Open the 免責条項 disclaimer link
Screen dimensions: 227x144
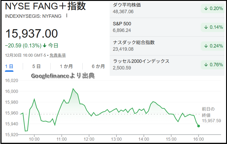[x=58, y=55]
